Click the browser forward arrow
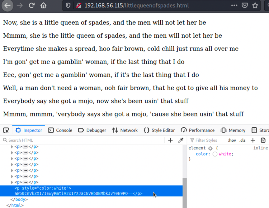The height and width of the screenshot is (208, 269). [x=20, y=6]
